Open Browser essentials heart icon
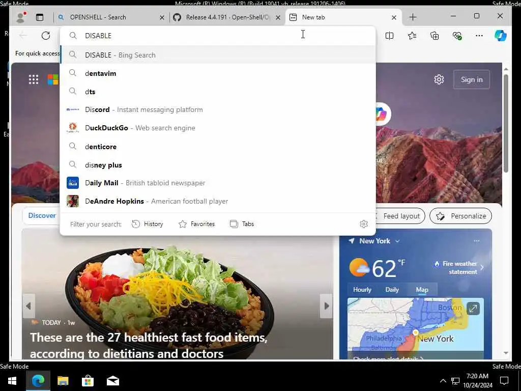 457,36
